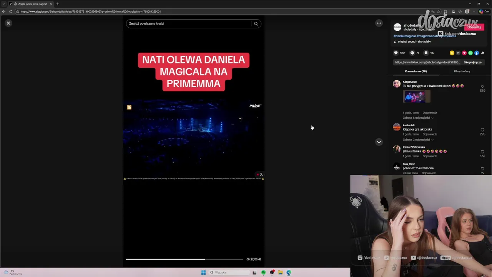The width and height of the screenshot is (492, 277).
Task: Click the search magnifier in related content bar
Action: click(x=256, y=23)
